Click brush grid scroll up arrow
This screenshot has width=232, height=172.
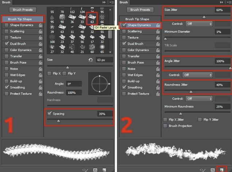pos(110,10)
